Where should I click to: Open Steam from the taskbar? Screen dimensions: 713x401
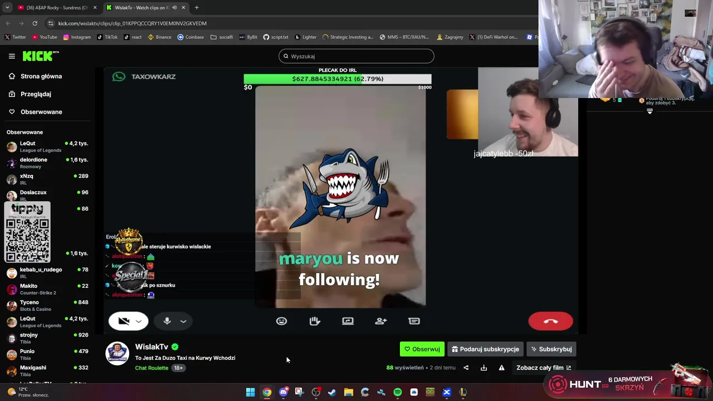click(x=332, y=392)
